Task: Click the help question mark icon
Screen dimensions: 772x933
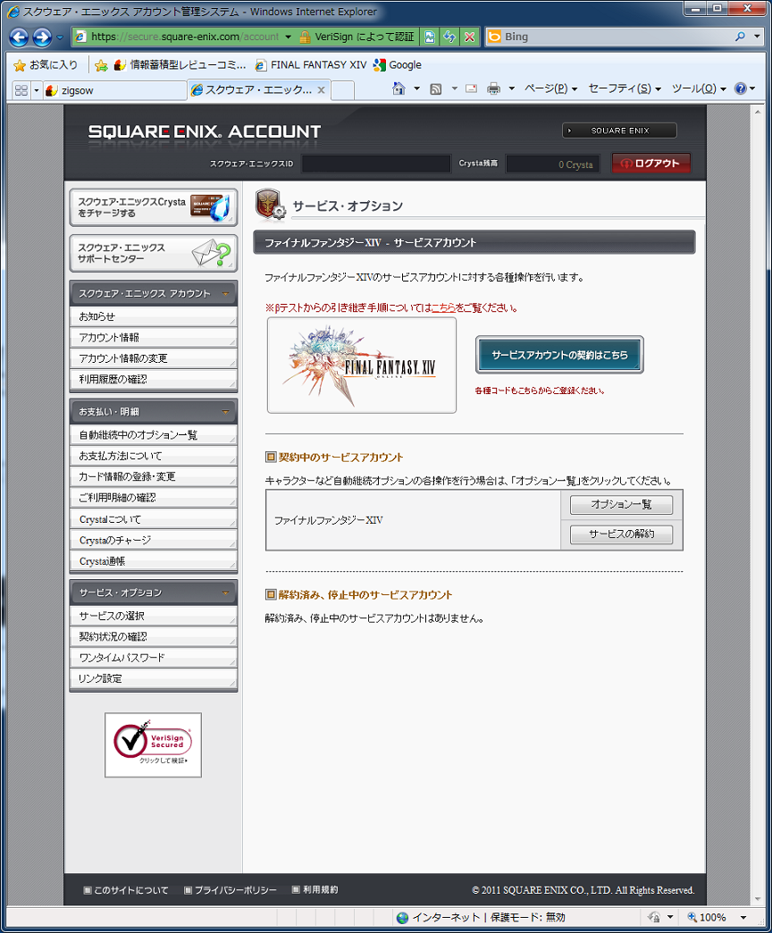Action: point(741,88)
